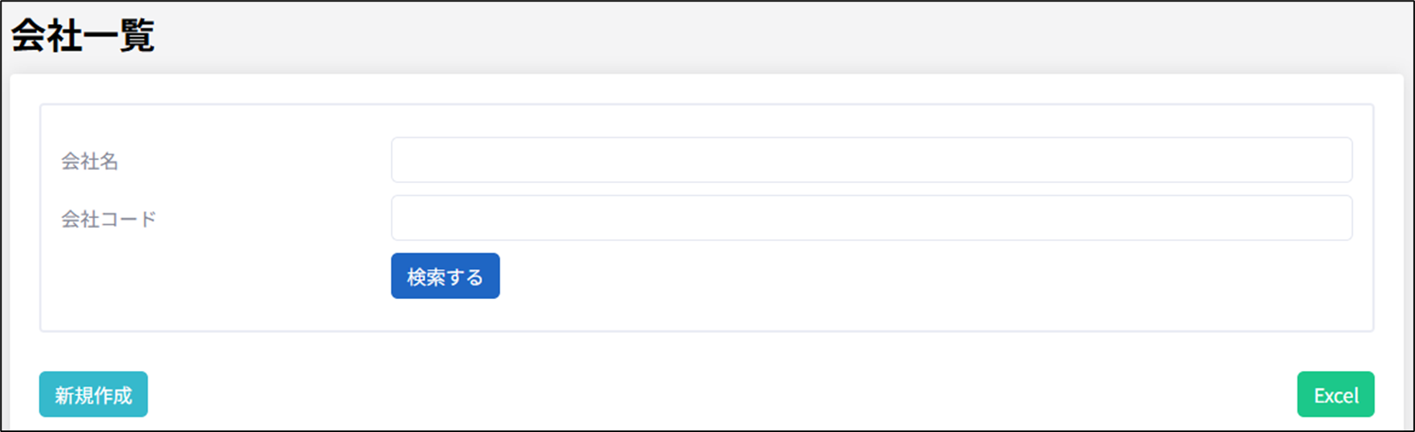Click the 会社コード field label

[x=109, y=219]
